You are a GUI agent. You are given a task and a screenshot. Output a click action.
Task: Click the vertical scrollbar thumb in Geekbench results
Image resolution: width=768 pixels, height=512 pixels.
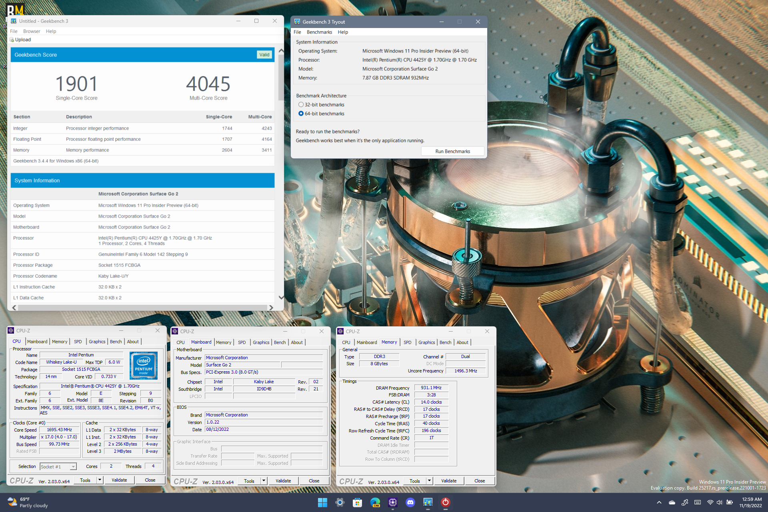click(281, 78)
